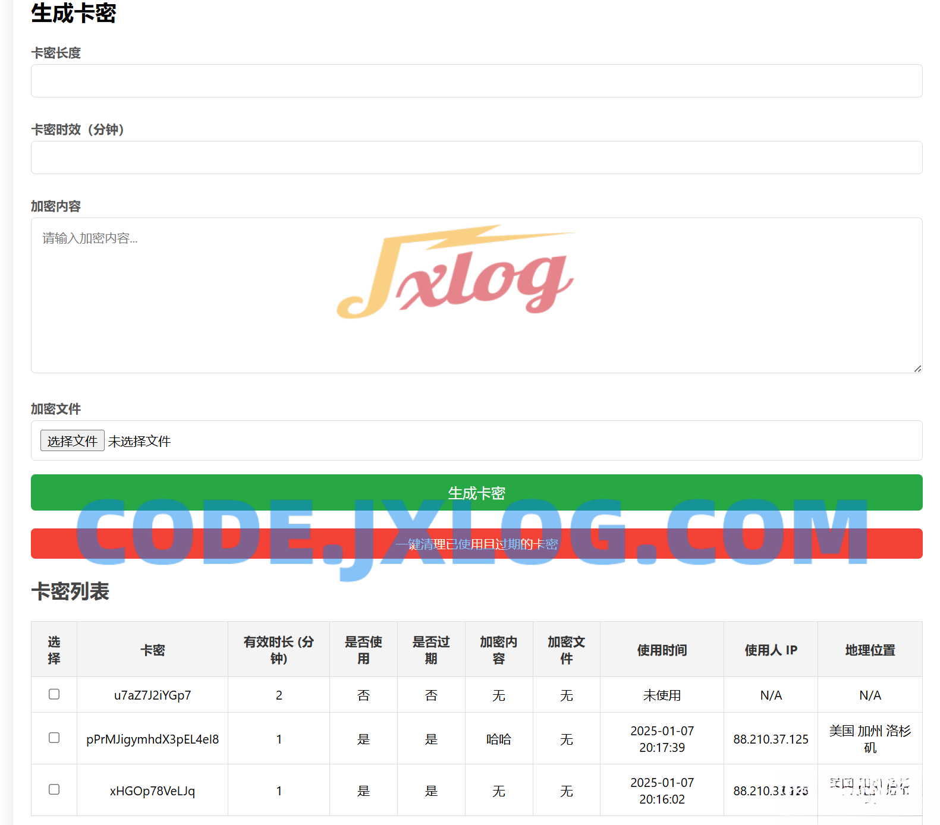The height and width of the screenshot is (825, 940).
Task: Check the box for card u7aZ7J2iYGp7
Action: [x=54, y=694]
